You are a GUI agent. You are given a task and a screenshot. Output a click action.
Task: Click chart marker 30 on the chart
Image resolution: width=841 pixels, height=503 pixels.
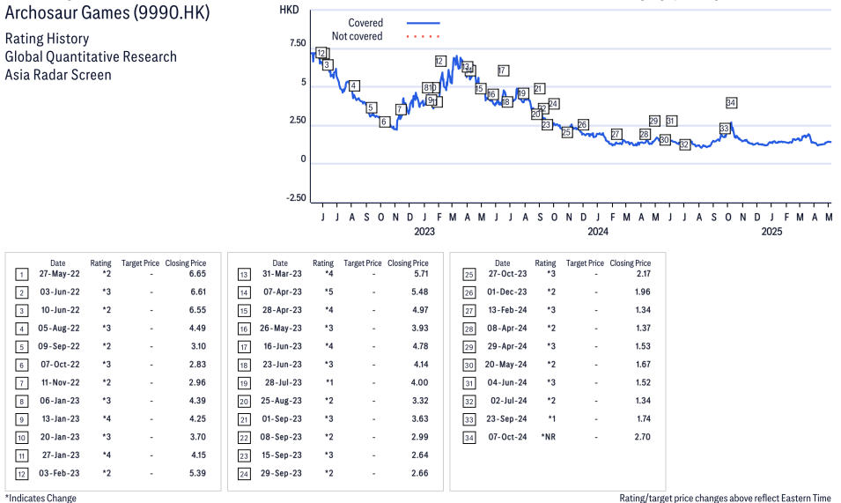pyautogui.click(x=665, y=139)
